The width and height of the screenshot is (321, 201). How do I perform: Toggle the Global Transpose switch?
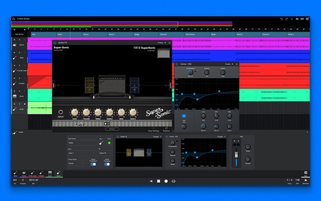click(x=107, y=164)
